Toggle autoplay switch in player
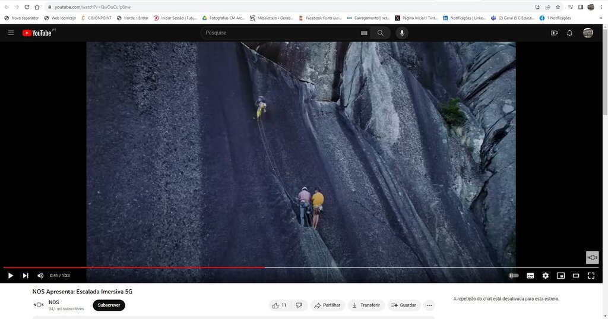Image resolution: width=608 pixels, height=319 pixels. [x=514, y=276]
